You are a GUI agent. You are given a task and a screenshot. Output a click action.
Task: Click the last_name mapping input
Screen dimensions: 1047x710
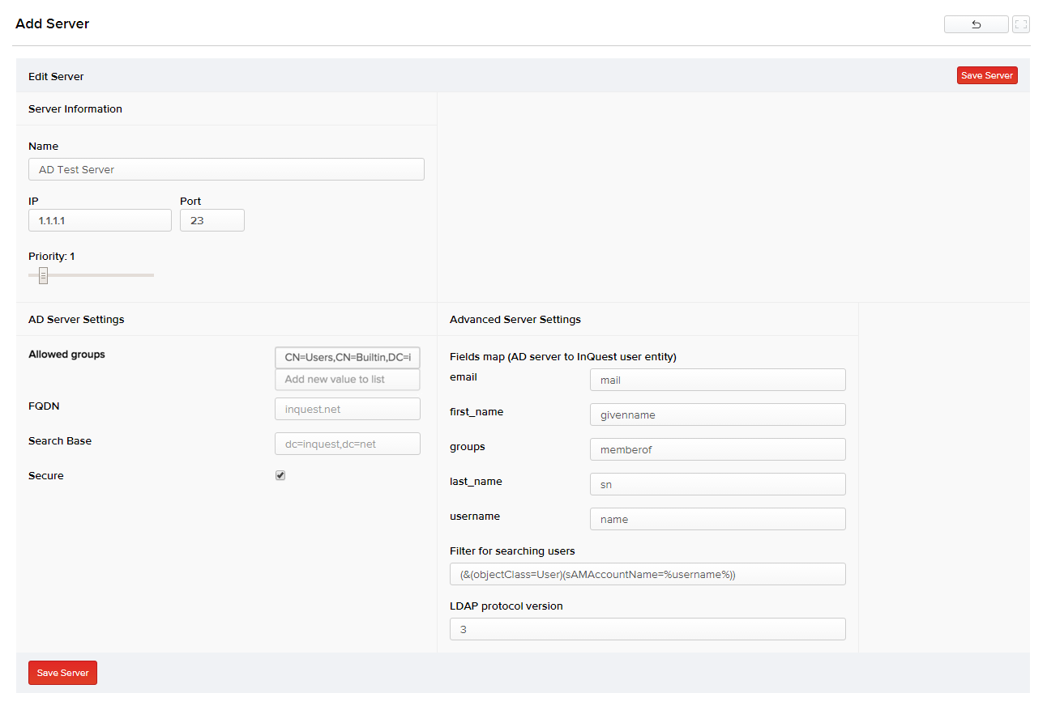717,484
